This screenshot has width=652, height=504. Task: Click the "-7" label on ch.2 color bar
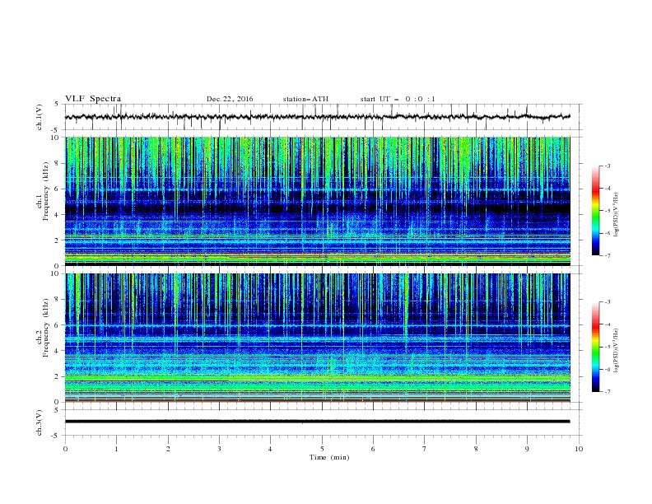(x=607, y=391)
